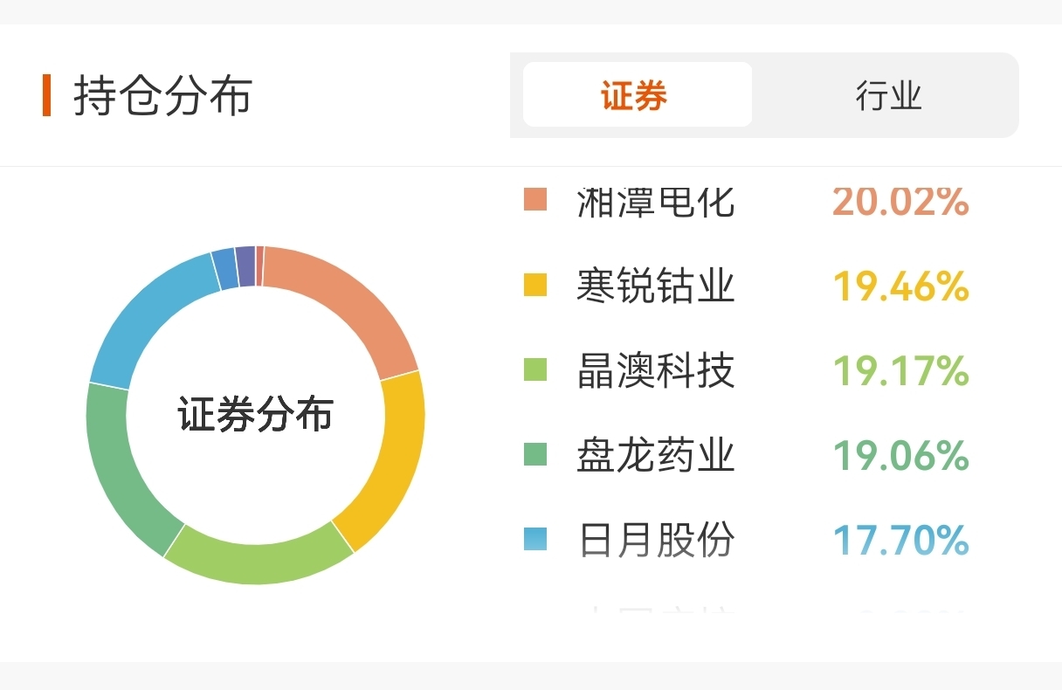
Task: Open the 寒锐钴业 holding entry
Action: point(655,286)
